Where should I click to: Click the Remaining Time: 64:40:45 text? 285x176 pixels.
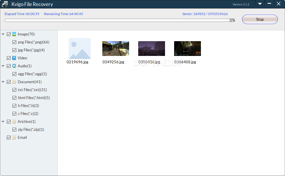(64, 14)
